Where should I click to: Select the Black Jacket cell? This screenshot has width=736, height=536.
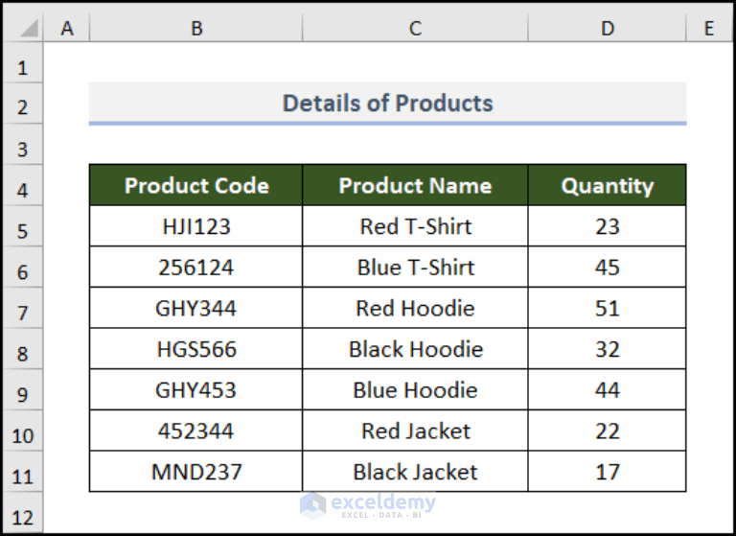point(415,472)
